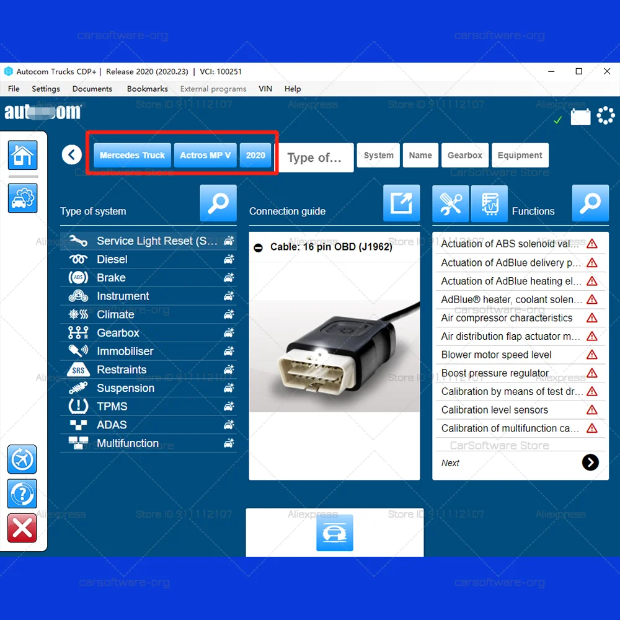This screenshot has width=620, height=620.
Task: Go to Next page of functions
Action: tap(590, 463)
